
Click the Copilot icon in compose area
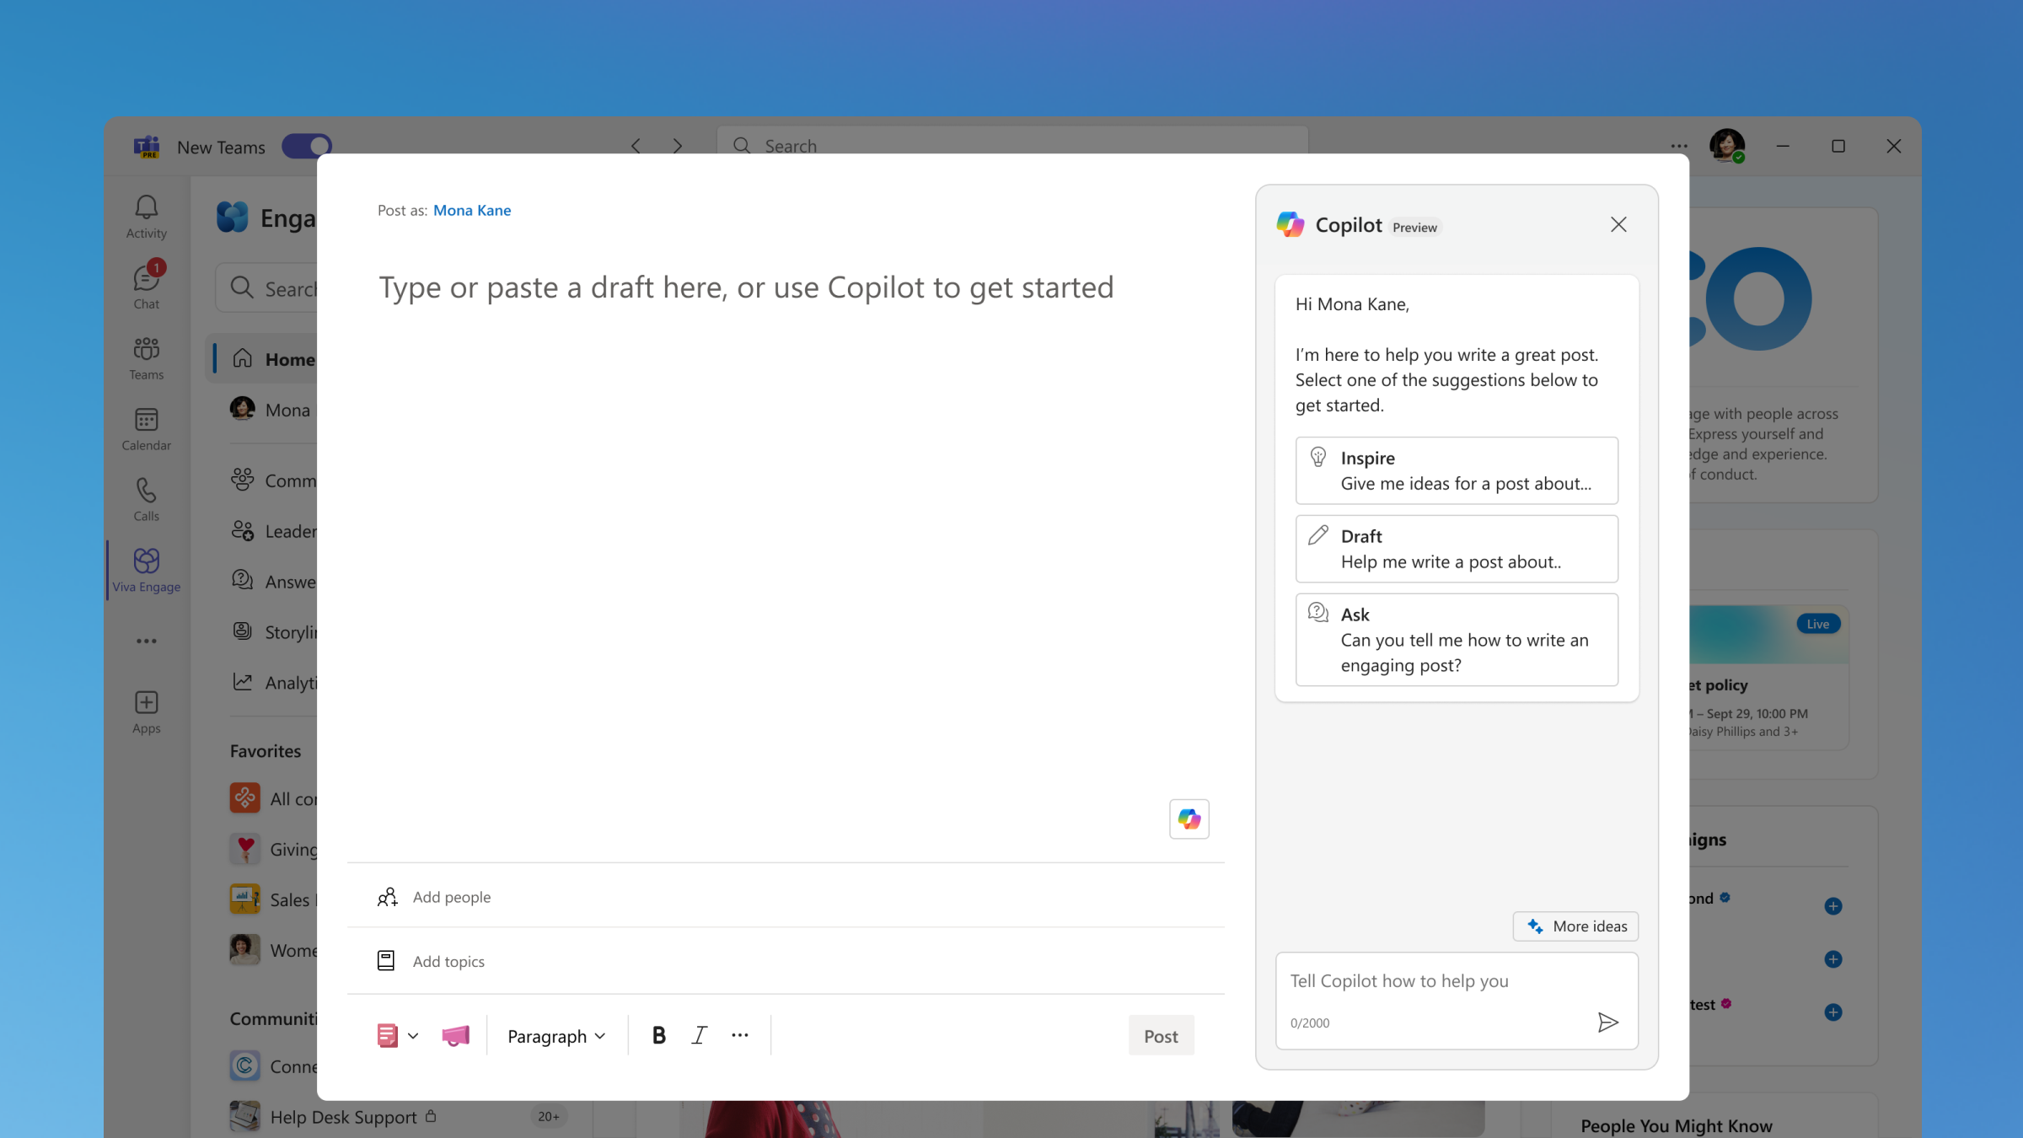[x=1188, y=819]
